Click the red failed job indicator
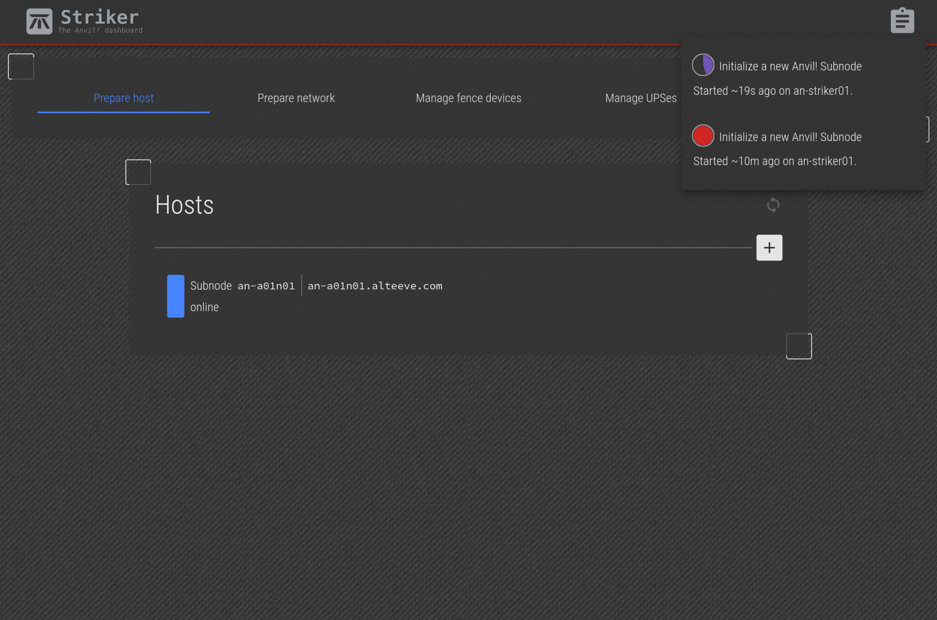Image resolution: width=937 pixels, height=620 pixels. tap(703, 136)
